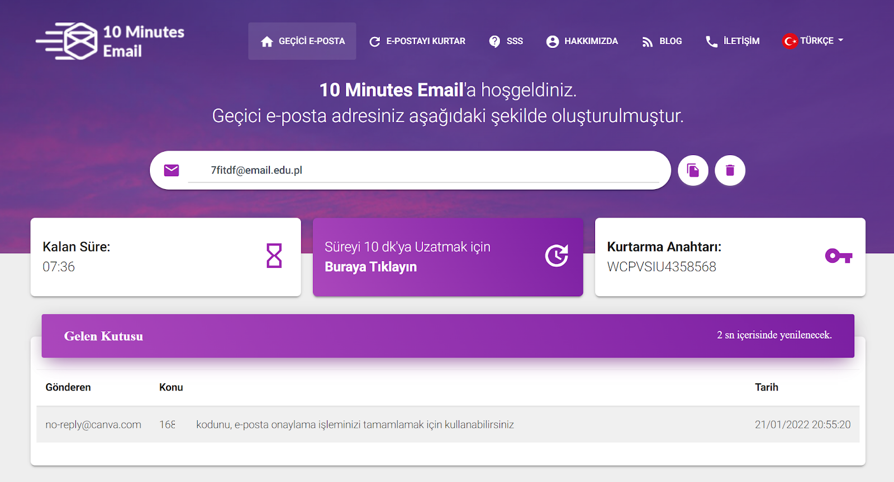Click the Gönderen column header
Screen dimensions: 894x482
[68, 387]
